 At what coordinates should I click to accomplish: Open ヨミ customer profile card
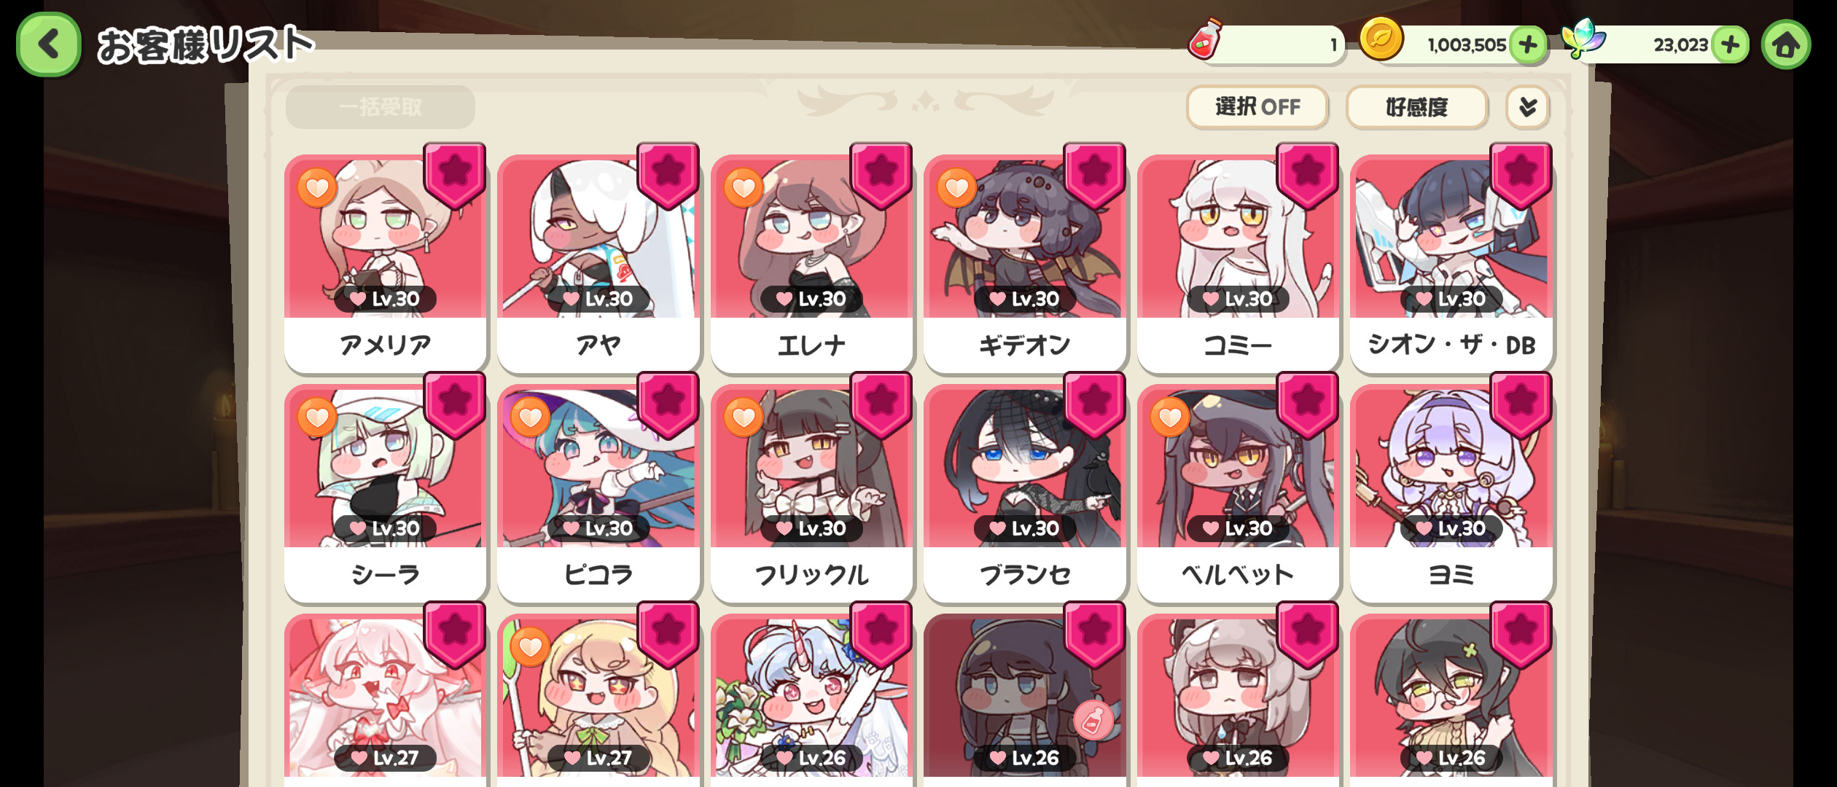pyautogui.click(x=1451, y=493)
